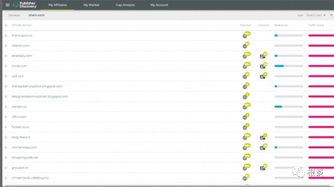Star the uzit.co.il affiliate

(6, 76)
